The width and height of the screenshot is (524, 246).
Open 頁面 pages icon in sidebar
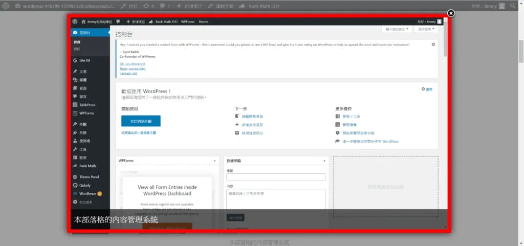[75, 88]
